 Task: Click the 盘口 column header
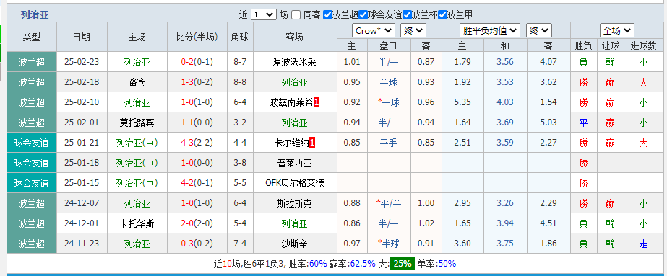click(x=389, y=45)
